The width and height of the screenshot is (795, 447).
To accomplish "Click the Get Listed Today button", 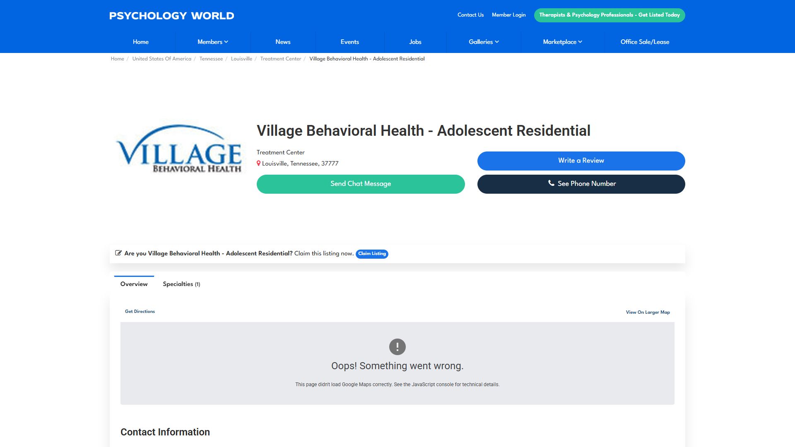I will pyautogui.click(x=609, y=15).
